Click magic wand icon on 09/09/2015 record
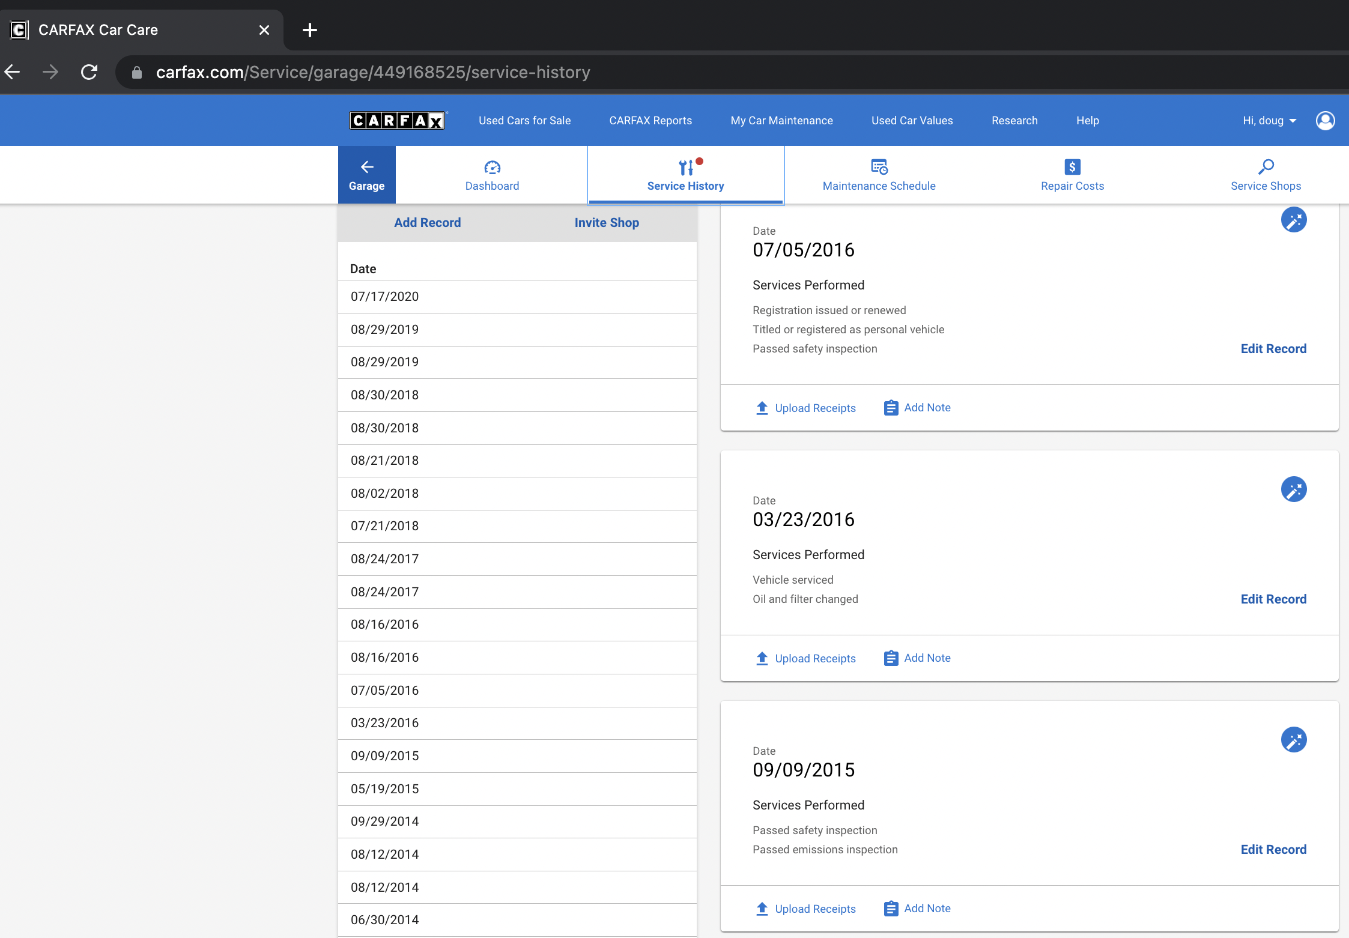 (1294, 740)
